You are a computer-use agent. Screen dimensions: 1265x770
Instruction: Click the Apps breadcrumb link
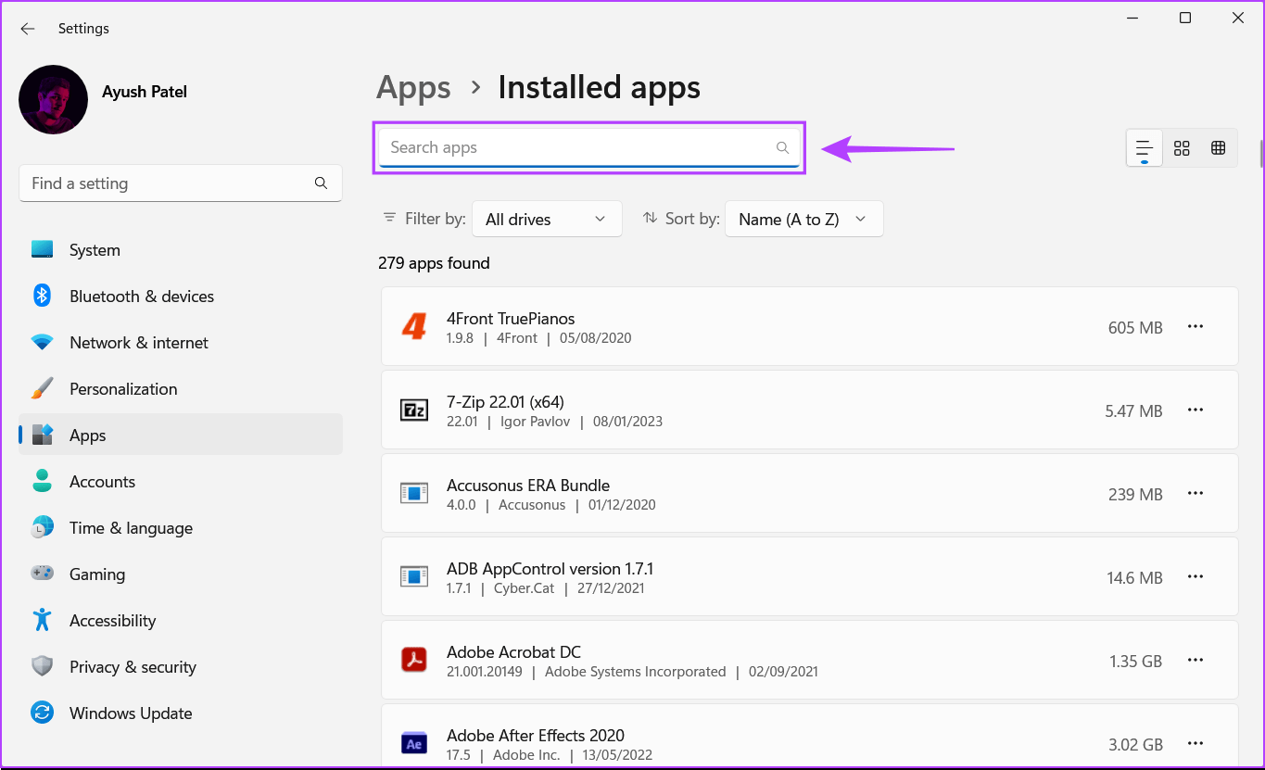(x=413, y=87)
